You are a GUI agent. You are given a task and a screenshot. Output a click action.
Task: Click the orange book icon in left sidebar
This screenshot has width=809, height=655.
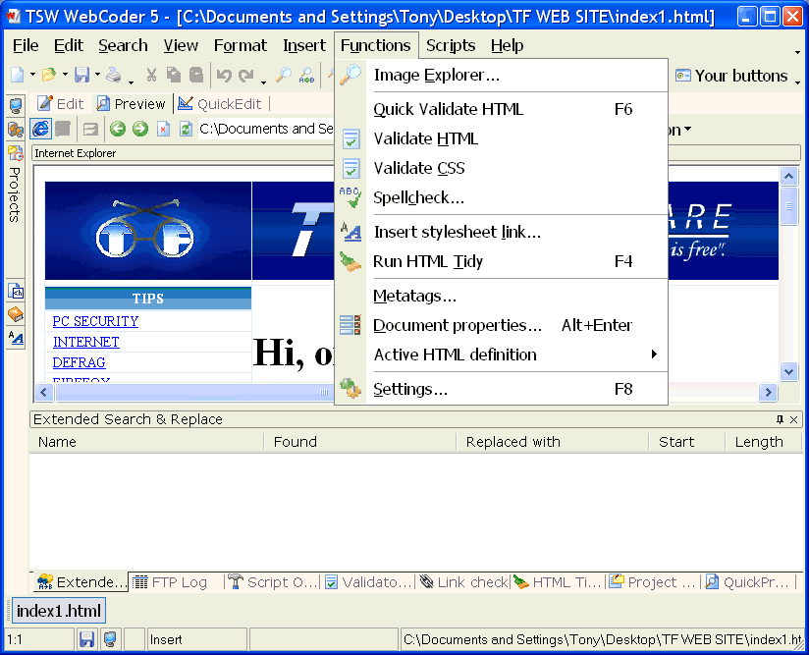click(x=16, y=314)
